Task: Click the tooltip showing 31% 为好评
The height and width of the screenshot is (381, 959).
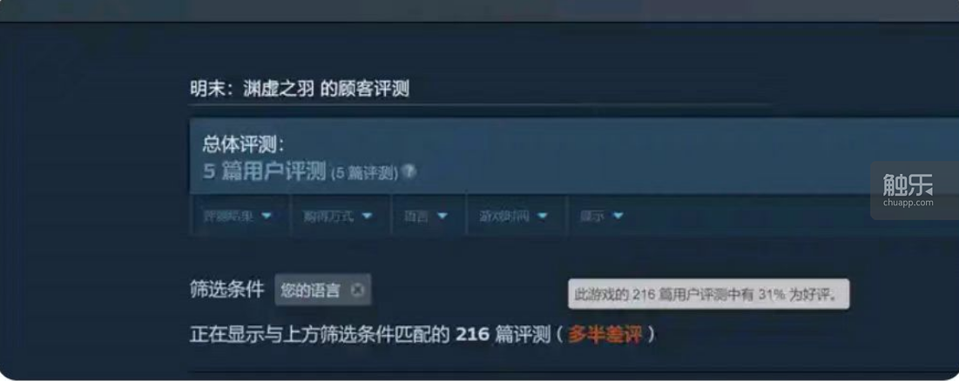Action: (709, 294)
